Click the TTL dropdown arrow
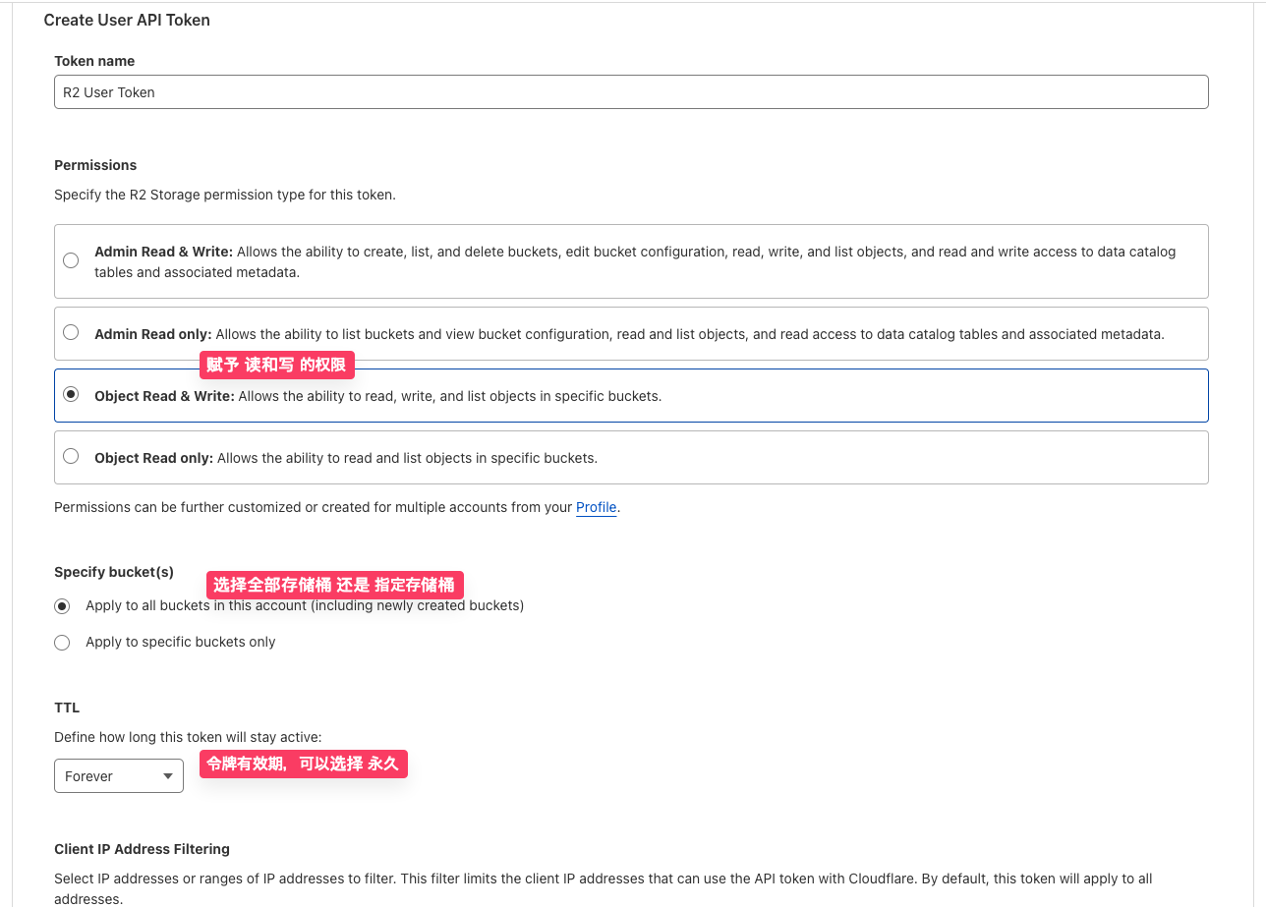Viewport: 1266px width, 907px height. tap(166, 776)
